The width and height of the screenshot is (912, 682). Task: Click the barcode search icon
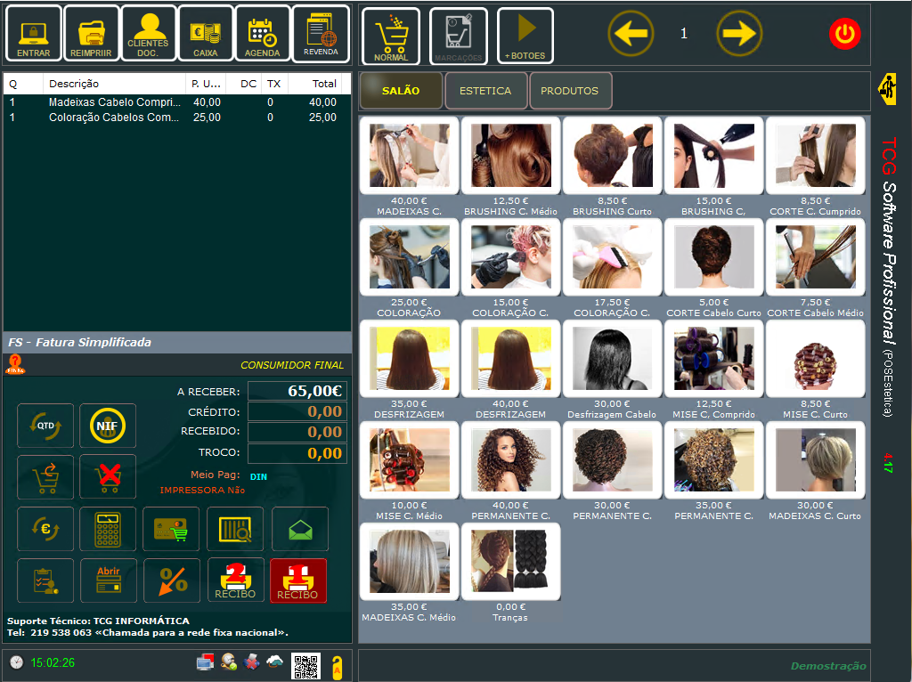(x=235, y=529)
